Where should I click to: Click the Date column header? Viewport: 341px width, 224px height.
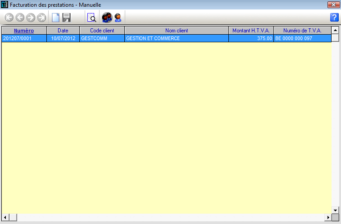63,31
